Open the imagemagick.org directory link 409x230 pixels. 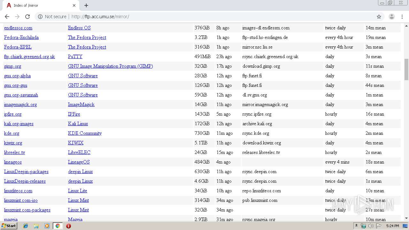[x=20, y=104]
